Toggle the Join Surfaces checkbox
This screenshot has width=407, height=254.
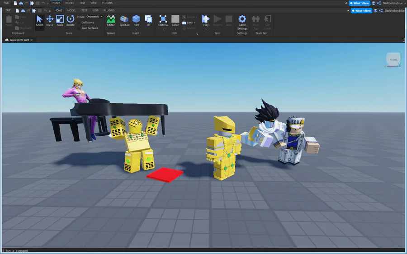[x=79, y=28]
